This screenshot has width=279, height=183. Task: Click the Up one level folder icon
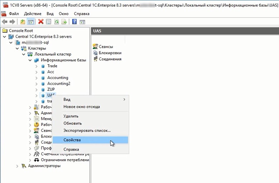click(23, 22)
